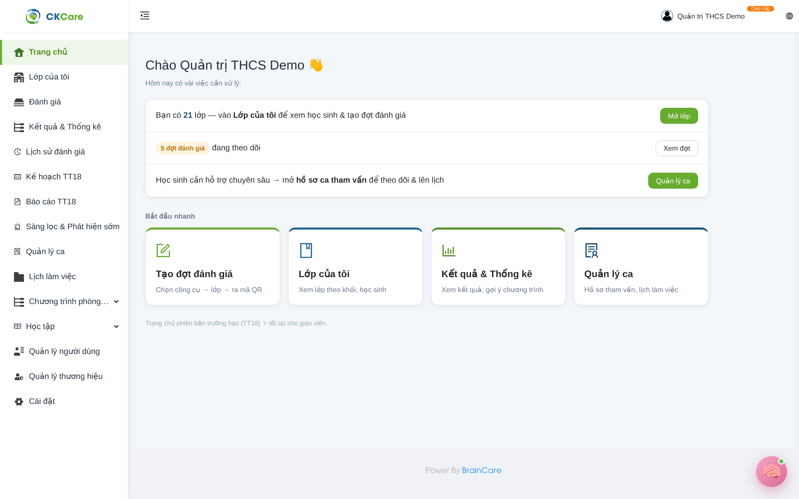The width and height of the screenshot is (799, 499).
Task: Open the Quản lý ca quick start card
Action: click(x=641, y=266)
